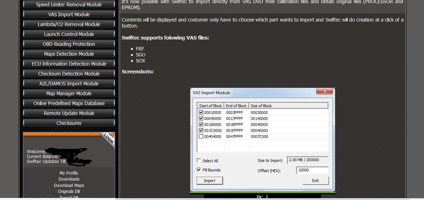
Task: Select end of block value 001FFFFF
Action: [234, 131]
